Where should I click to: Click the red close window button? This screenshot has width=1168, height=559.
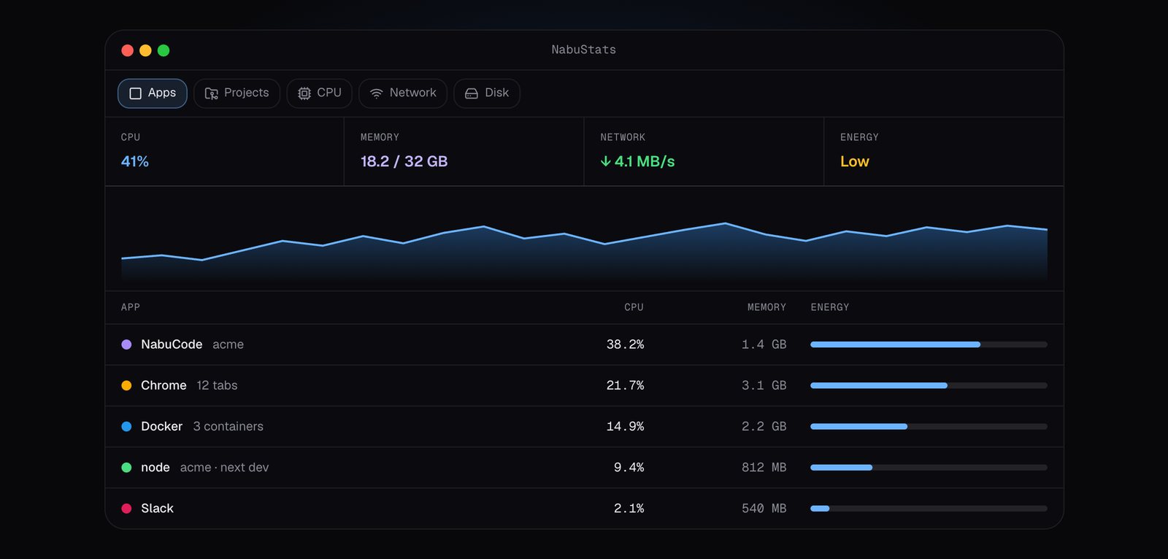[x=127, y=50]
